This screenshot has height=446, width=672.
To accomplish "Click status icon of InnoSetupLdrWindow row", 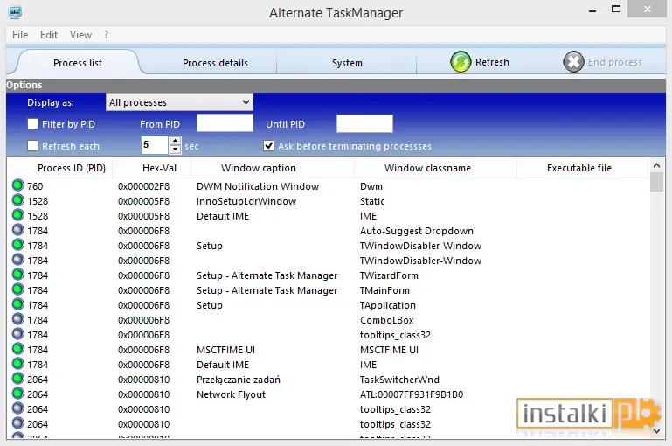I will click(18, 200).
